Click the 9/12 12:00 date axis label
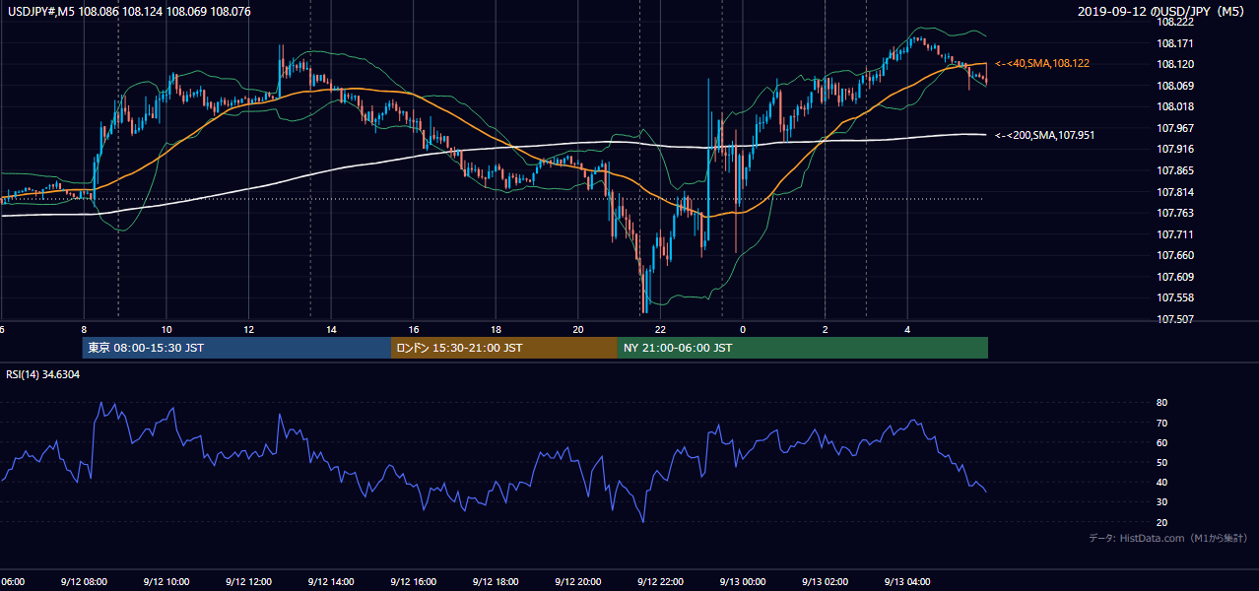 click(248, 581)
